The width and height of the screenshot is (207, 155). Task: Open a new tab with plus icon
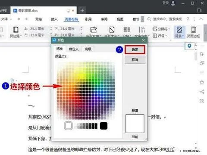point(82,10)
